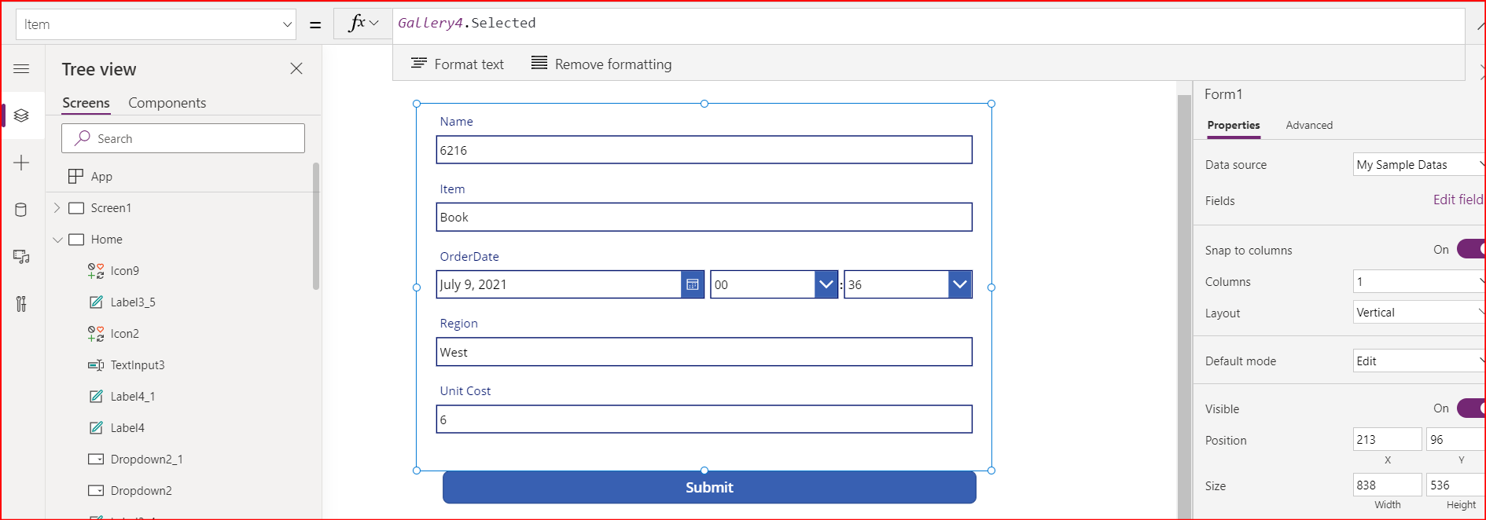Open the Tree view layers icon
This screenshot has height=520, width=1486.
21,115
